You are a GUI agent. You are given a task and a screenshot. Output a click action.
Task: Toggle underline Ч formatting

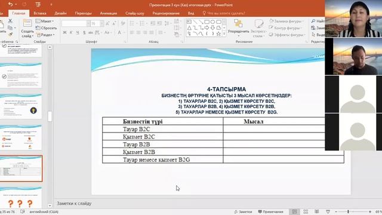tap(78, 32)
